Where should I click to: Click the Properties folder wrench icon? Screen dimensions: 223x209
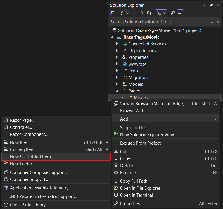(x=125, y=57)
